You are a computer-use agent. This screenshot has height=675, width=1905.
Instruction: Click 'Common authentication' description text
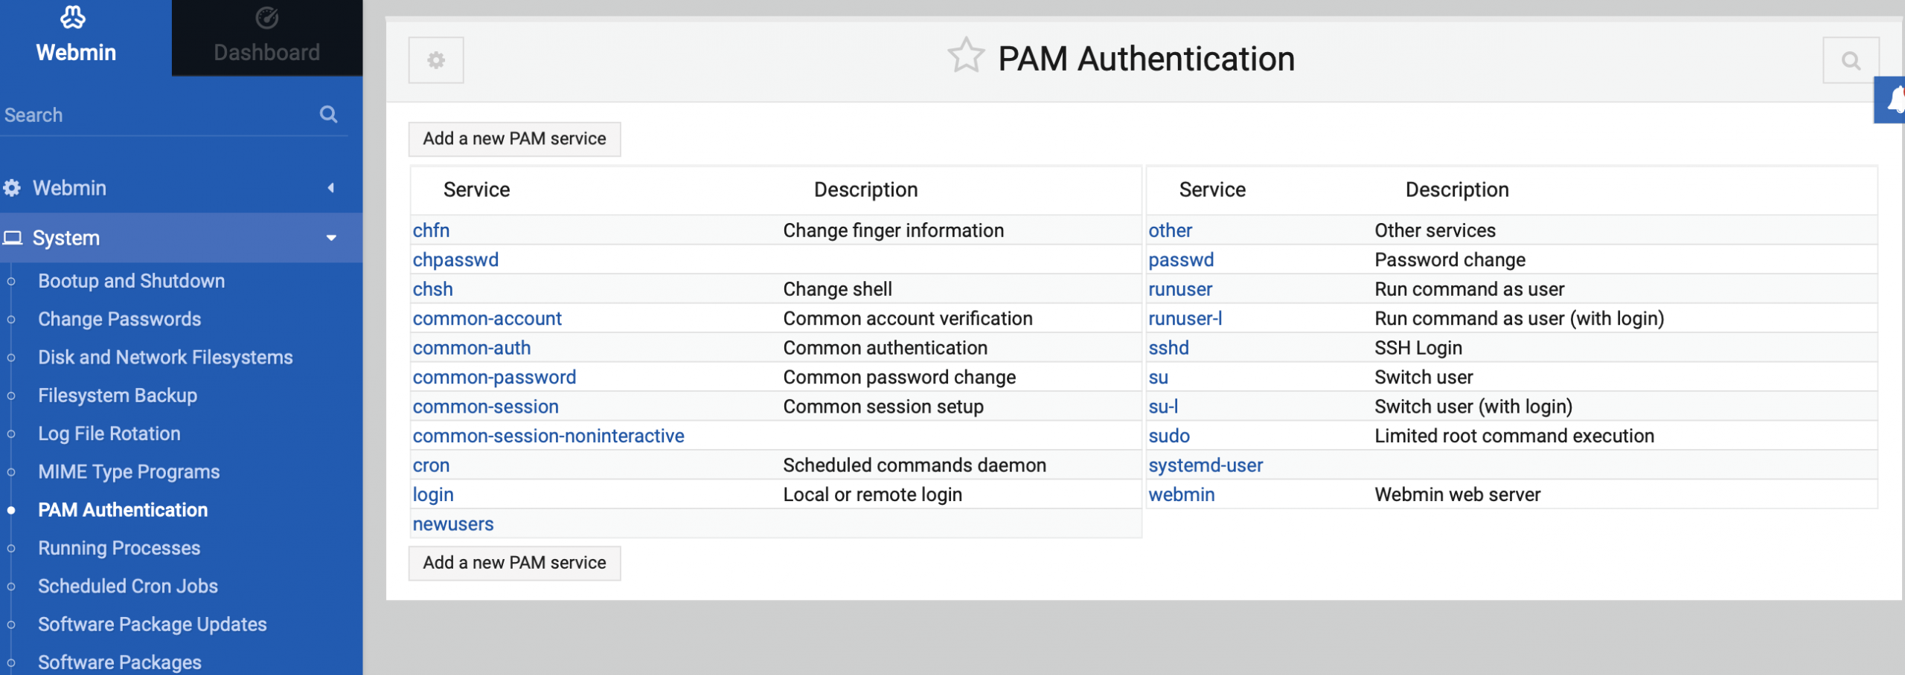[885, 348]
